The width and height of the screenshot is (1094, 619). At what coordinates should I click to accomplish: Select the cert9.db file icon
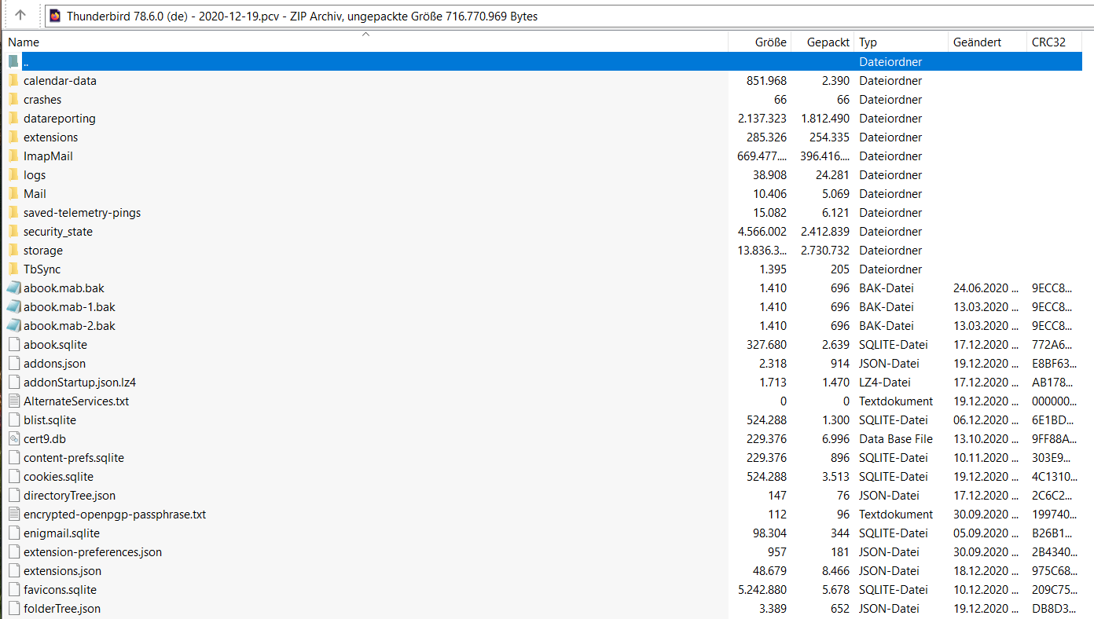[x=13, y=439]
